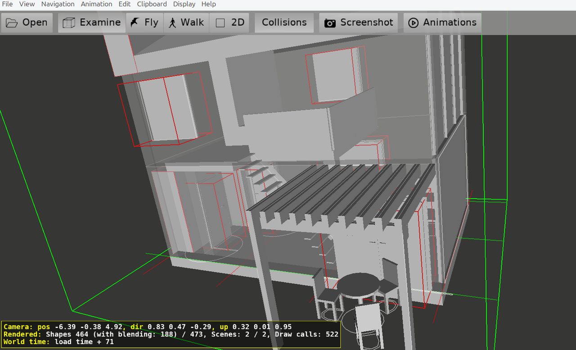Open the Animations panel play icon
Viewport: 576px width, 350px height.
click(x=414, y=23)
